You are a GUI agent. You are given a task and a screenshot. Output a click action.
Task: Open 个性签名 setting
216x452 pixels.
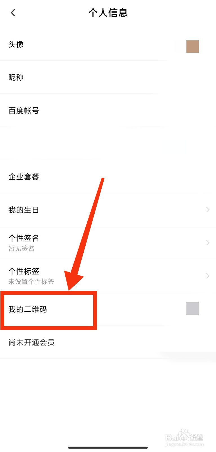coord(108,243)
